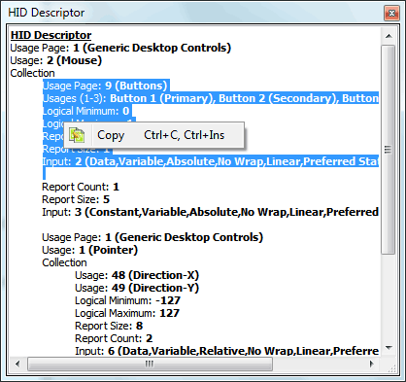
Task: Click the 'Collection' line under Pointer
Action: (64, 262)
